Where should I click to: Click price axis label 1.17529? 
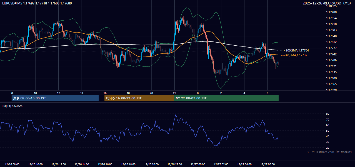331,90
